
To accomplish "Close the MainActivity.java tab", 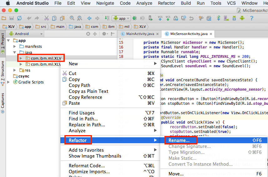I will coord(157,34).
